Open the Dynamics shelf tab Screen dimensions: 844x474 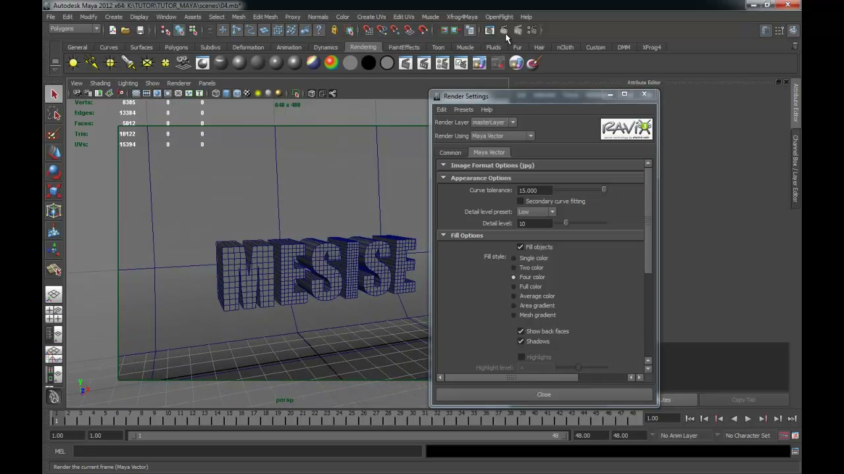tap(326, 47)
